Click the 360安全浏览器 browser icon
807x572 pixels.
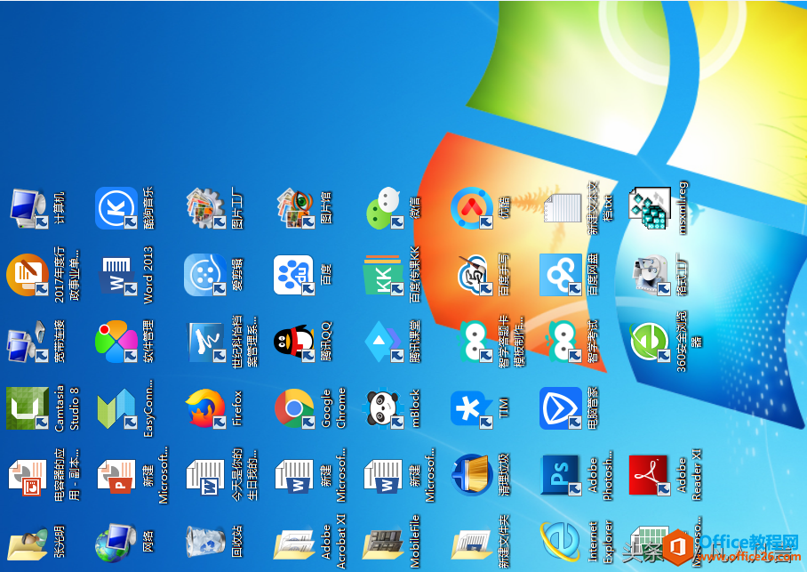click(x=650, y=341)
